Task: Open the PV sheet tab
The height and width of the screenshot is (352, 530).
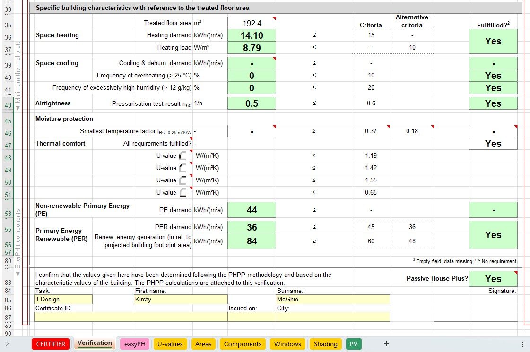Action: [354, 344]
